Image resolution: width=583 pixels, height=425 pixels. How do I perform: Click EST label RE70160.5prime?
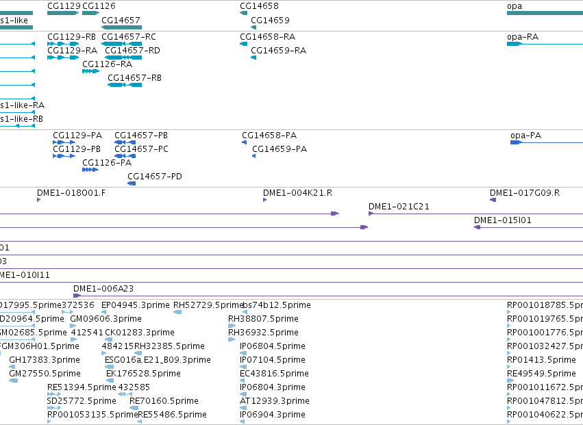coord(164,401)
